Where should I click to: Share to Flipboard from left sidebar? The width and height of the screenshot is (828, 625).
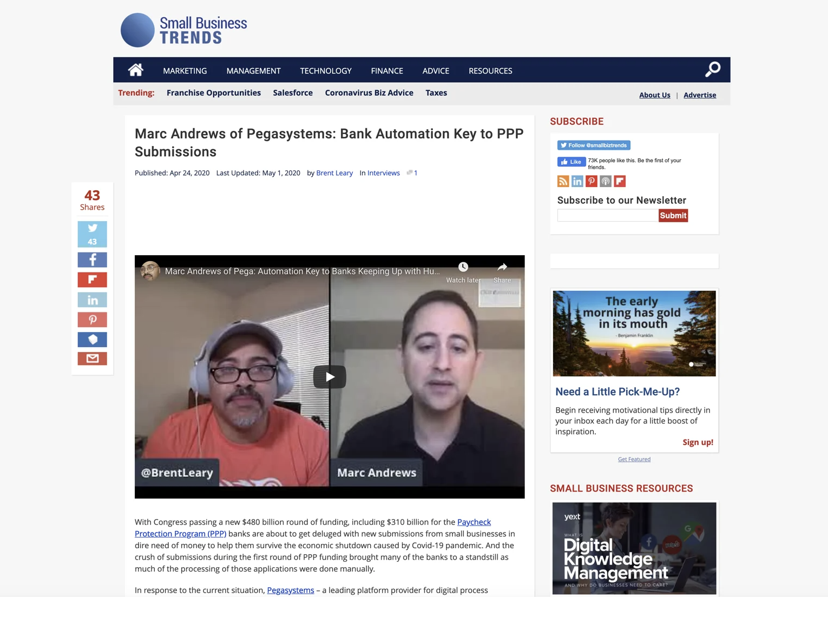click(93, 280)
